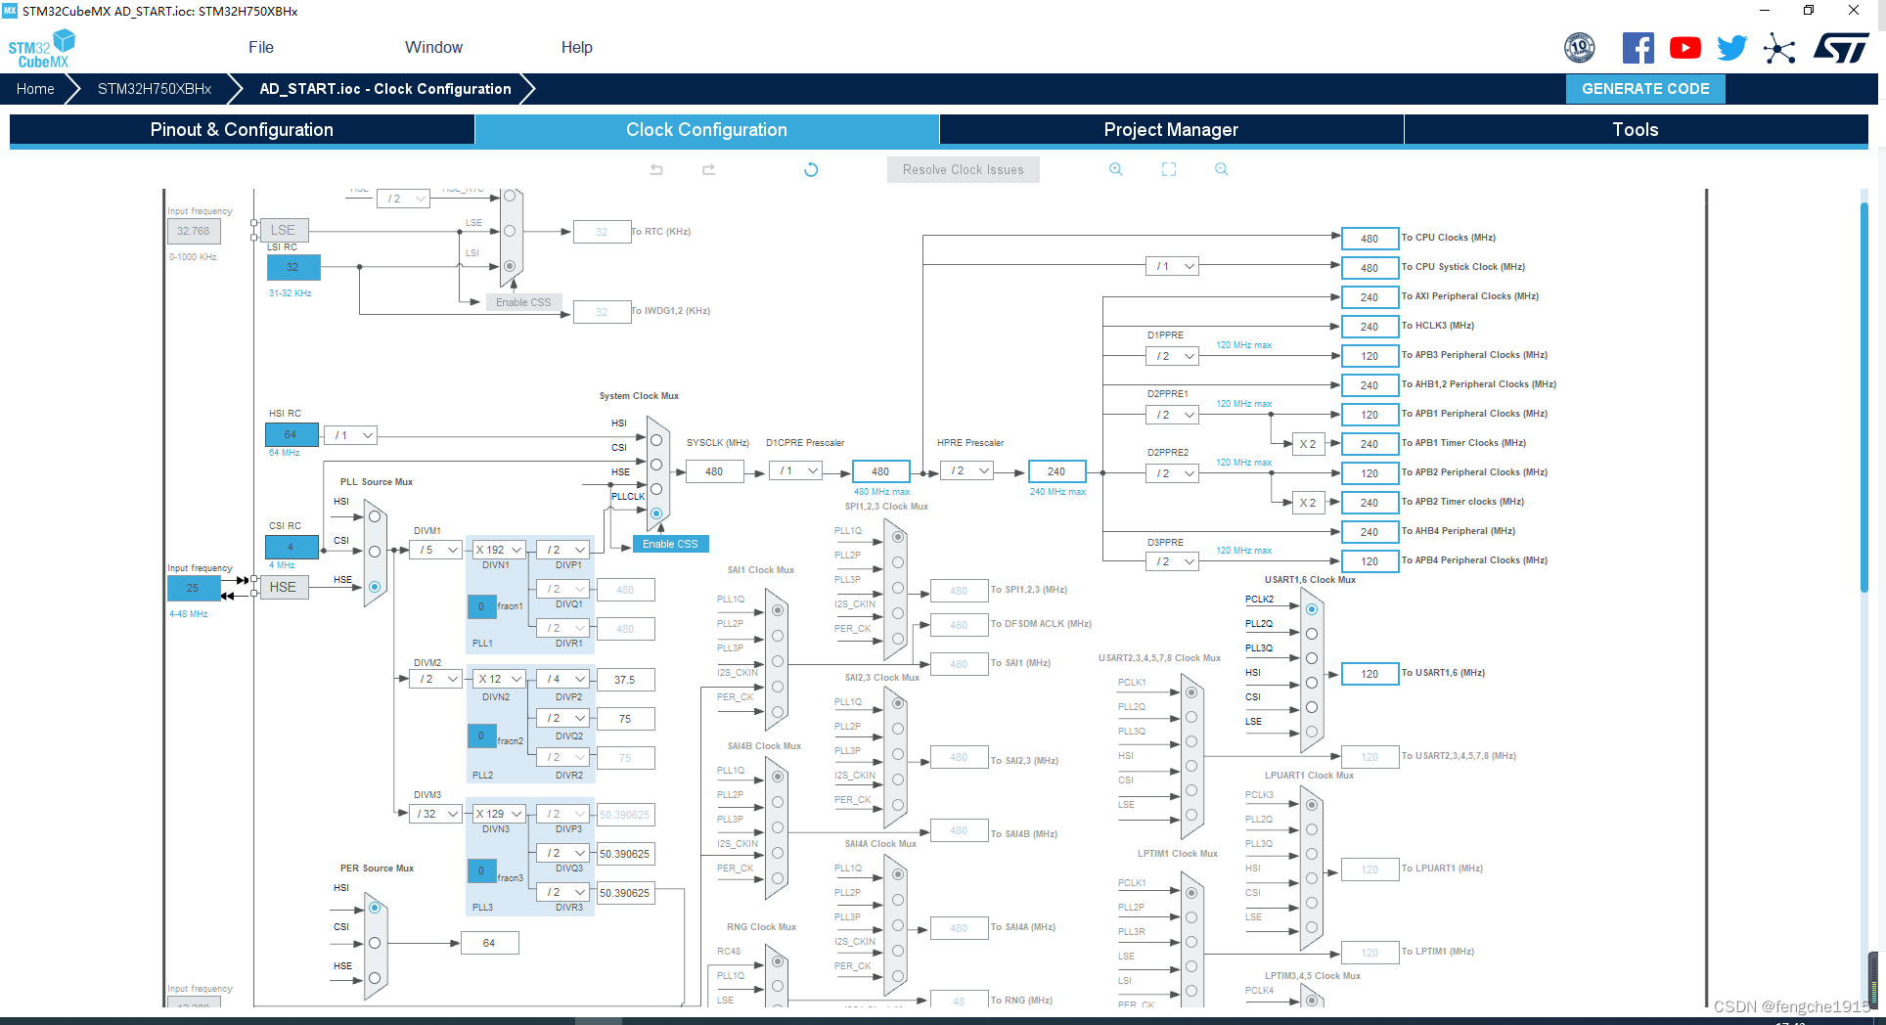Viewport: 1886px width, 1025px height.
Task: Open the Twitter bird icon
Action: point(1732,48)
